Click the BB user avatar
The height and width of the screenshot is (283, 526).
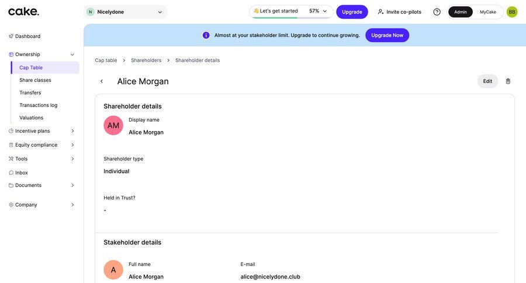tap(511, 12)
